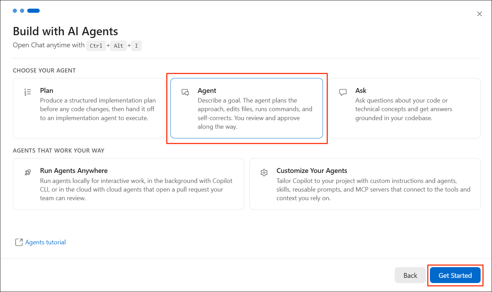Select the current step pill indicator
The image size is (492, 292).
point(33,11)
